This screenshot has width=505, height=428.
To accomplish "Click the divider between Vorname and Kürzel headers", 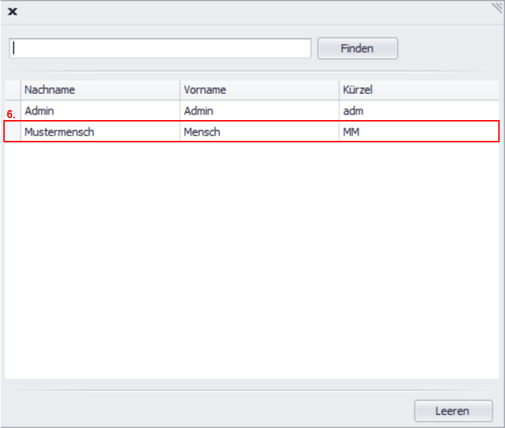I will click(x=339, y=90).
